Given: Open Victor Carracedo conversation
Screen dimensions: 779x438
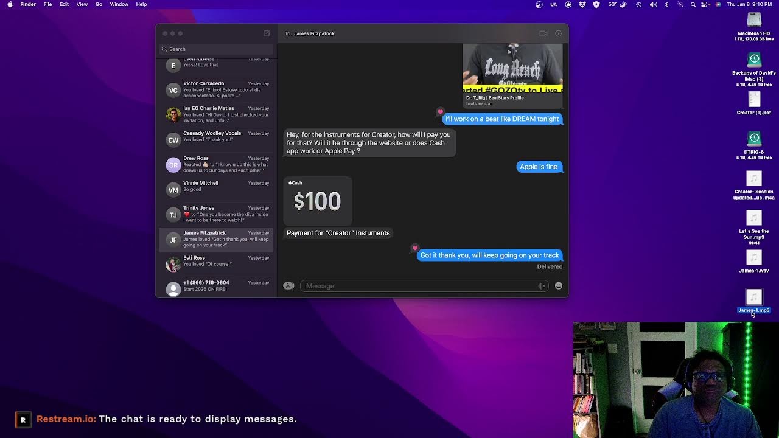Looking at the screenshot, I should point(216,90).
